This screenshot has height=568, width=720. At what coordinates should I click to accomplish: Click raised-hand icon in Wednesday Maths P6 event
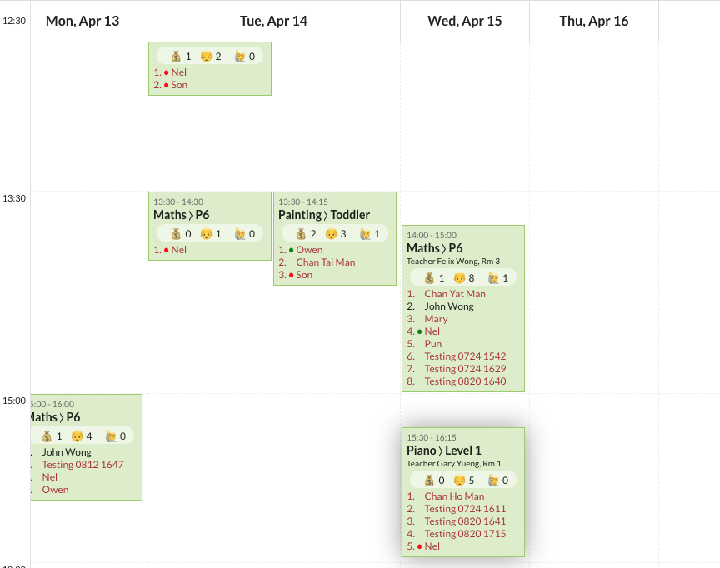point(493,277)
